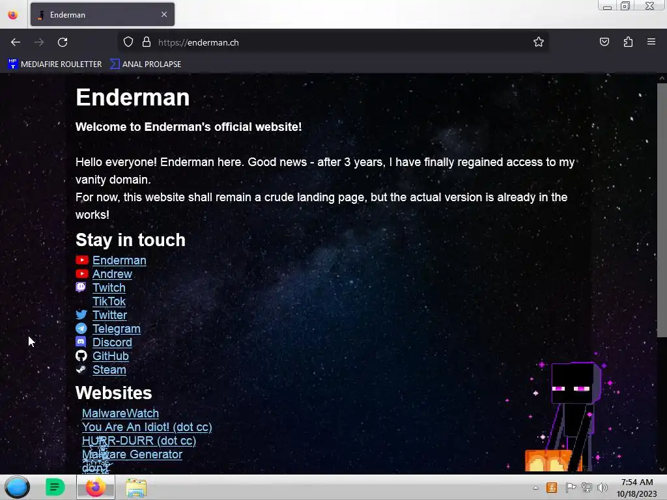
Task: Open the Save to Pocket icon
Action: [604, 42]
